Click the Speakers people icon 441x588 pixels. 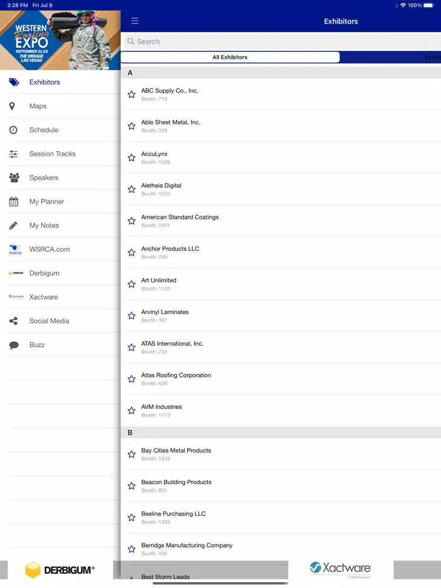coord(14,178)
